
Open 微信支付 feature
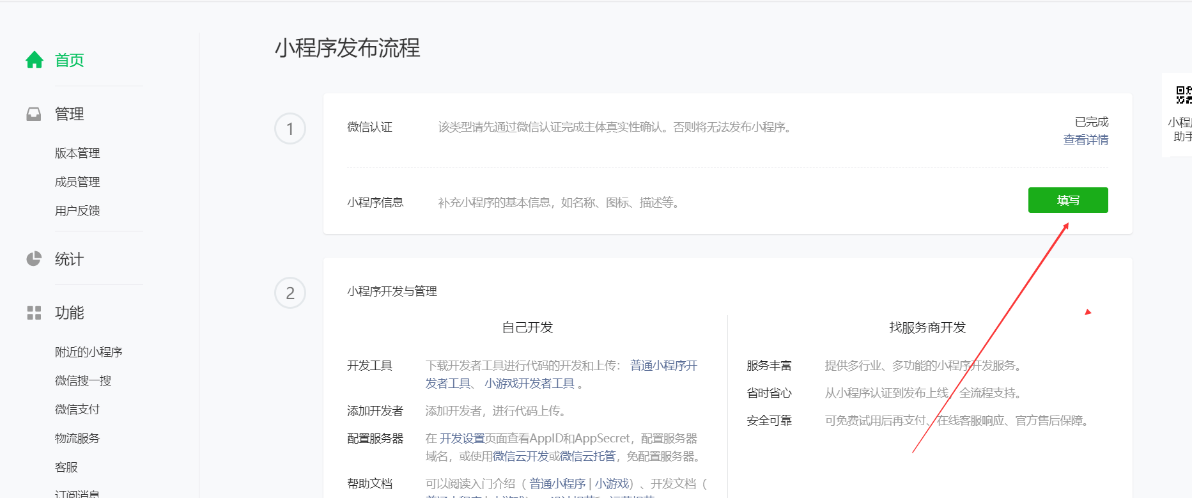[x=77, y=409]
